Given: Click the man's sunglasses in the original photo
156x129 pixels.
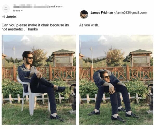Looking at the screenshot, I should pos(29,58).
